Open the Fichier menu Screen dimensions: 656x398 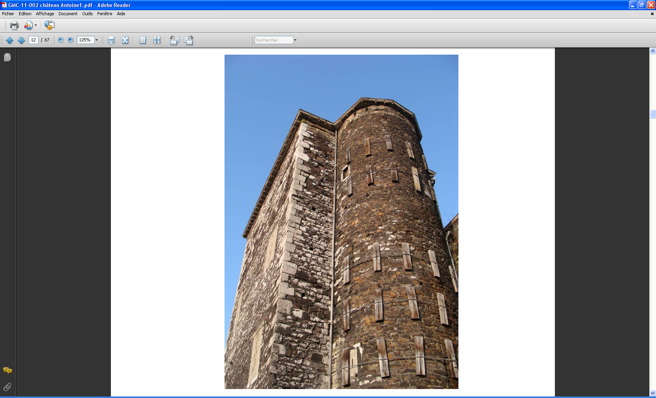point(8,14)
